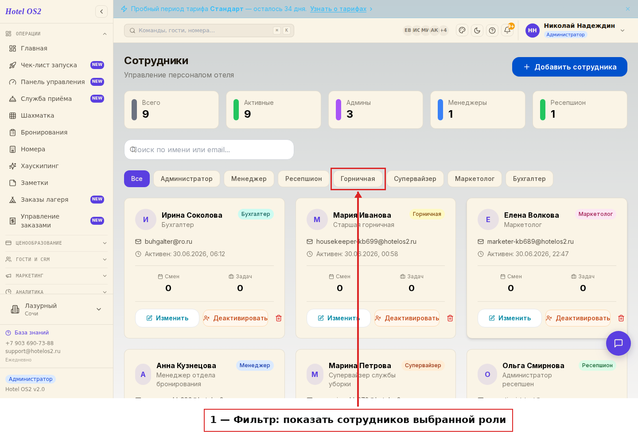Collapse the sidebar with the chevron button
Image resolution: width=638 pixels, height=442 pixels.
(101, 12)
